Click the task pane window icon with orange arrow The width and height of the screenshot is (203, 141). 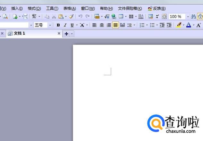click(151, 17)
